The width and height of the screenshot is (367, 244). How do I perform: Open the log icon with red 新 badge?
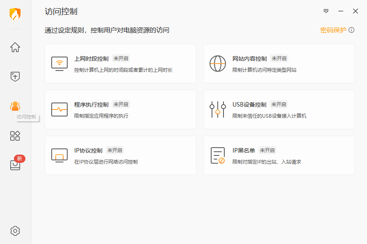[x=15, y=166]
